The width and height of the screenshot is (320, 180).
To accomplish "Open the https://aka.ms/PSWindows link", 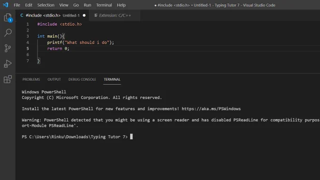I will tap(211, 109).
